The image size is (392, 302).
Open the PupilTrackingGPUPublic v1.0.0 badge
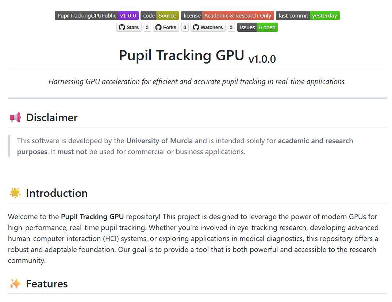[x=96, y=15]
